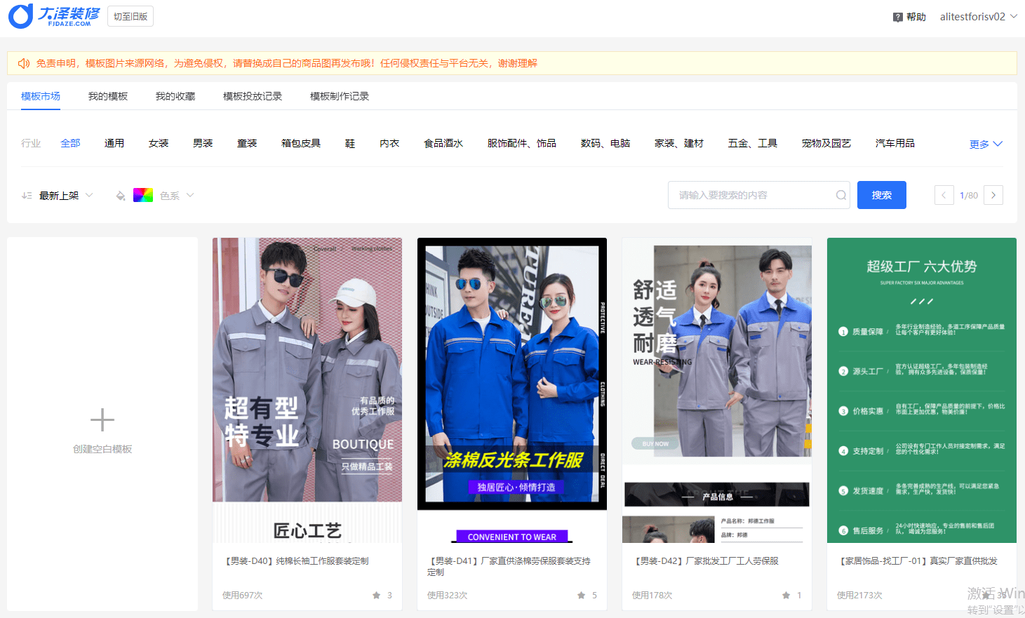Select the 童装 industry filter
The image size is (1025, 618).
(x=247, y=143)
